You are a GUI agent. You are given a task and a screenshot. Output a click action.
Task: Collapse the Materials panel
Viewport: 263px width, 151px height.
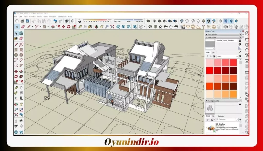point(207,37)
